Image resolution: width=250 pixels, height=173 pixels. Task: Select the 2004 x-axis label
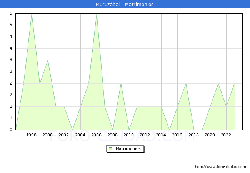point(80,135)
